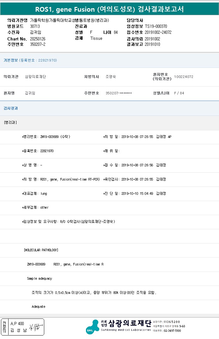
Task: Click the Adequate result text
Action: click(39, 306)
